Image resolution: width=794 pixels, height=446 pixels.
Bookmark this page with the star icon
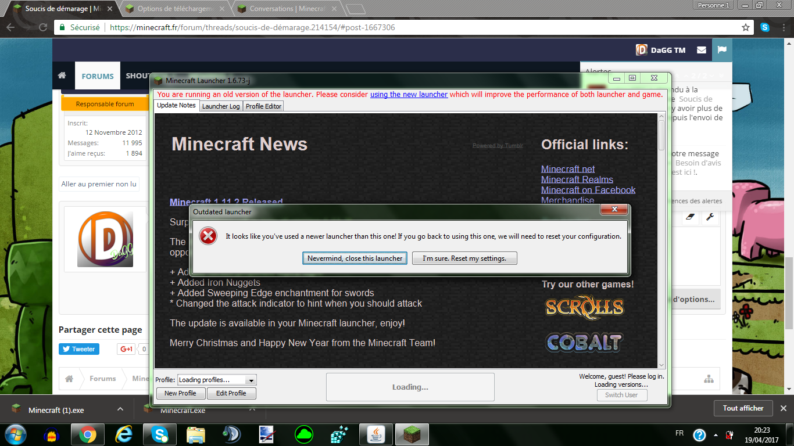(746, 27)
